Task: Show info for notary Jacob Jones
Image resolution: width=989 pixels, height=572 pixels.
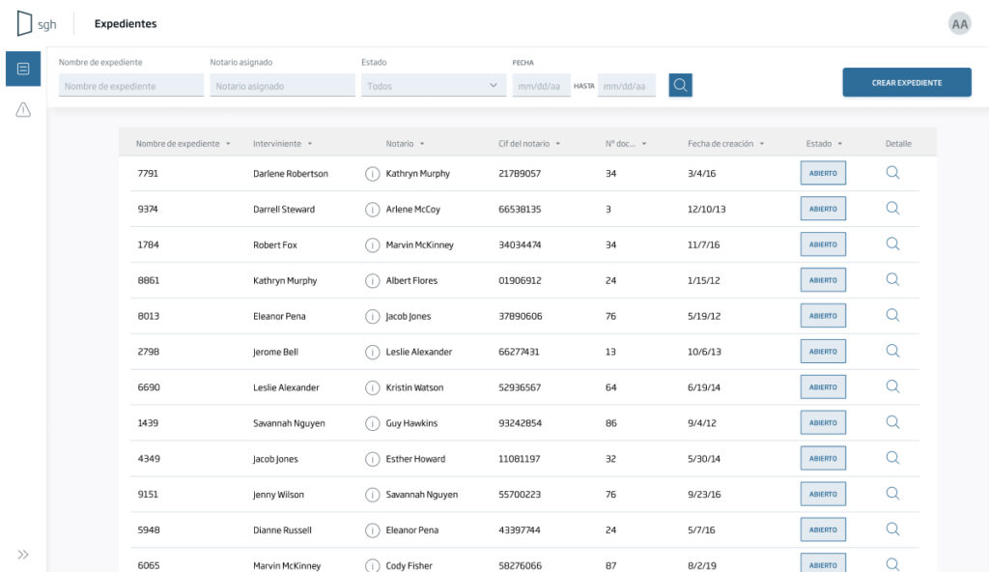Action: (374, 315)
